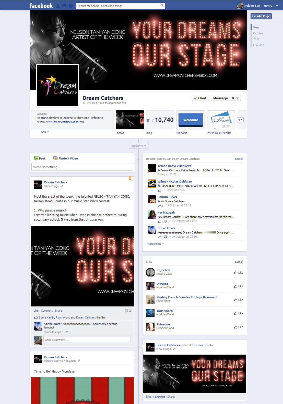
Task: Open notifications globe icon
Action: click(71, 6)
